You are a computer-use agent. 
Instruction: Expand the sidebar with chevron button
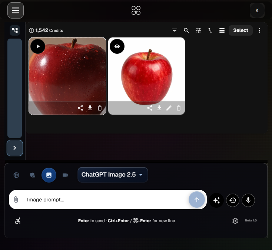click(x=15, y=148)
